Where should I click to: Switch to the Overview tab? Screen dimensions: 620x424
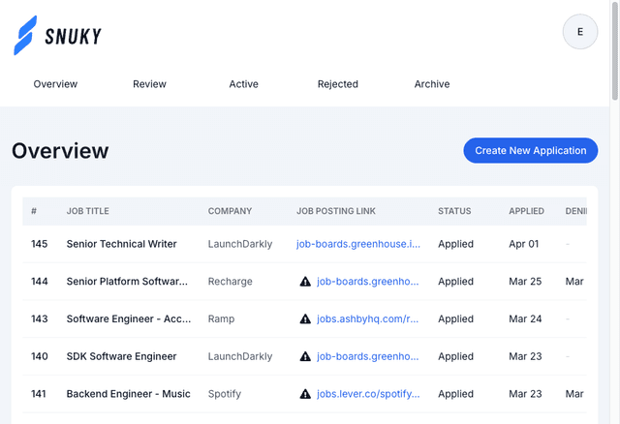[x=55, y=84]
